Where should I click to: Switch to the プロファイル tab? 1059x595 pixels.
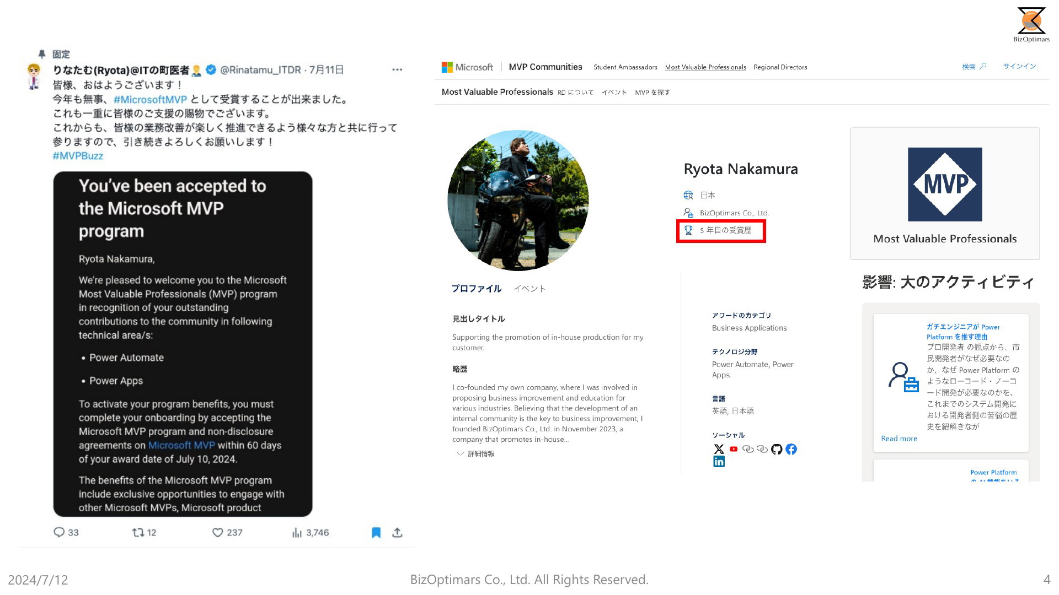click(x=477, y=289)
